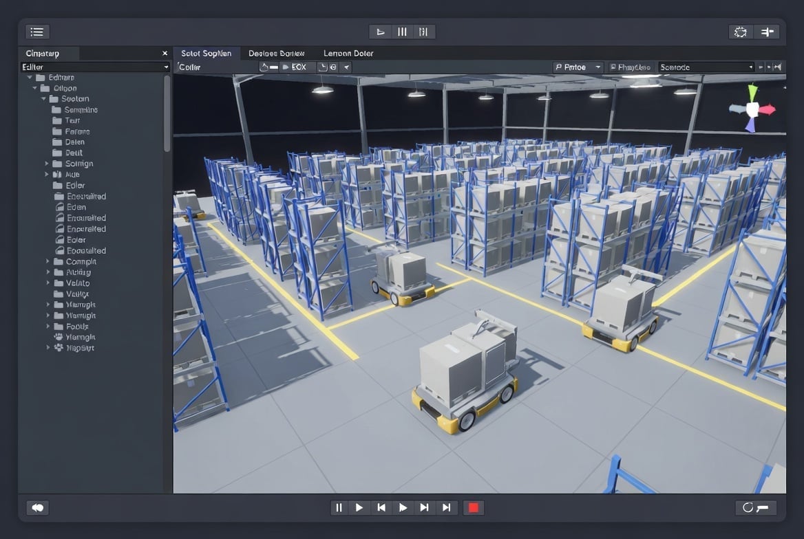
Task: Click the EOX button in viewport toolbar
Action: 297,67
